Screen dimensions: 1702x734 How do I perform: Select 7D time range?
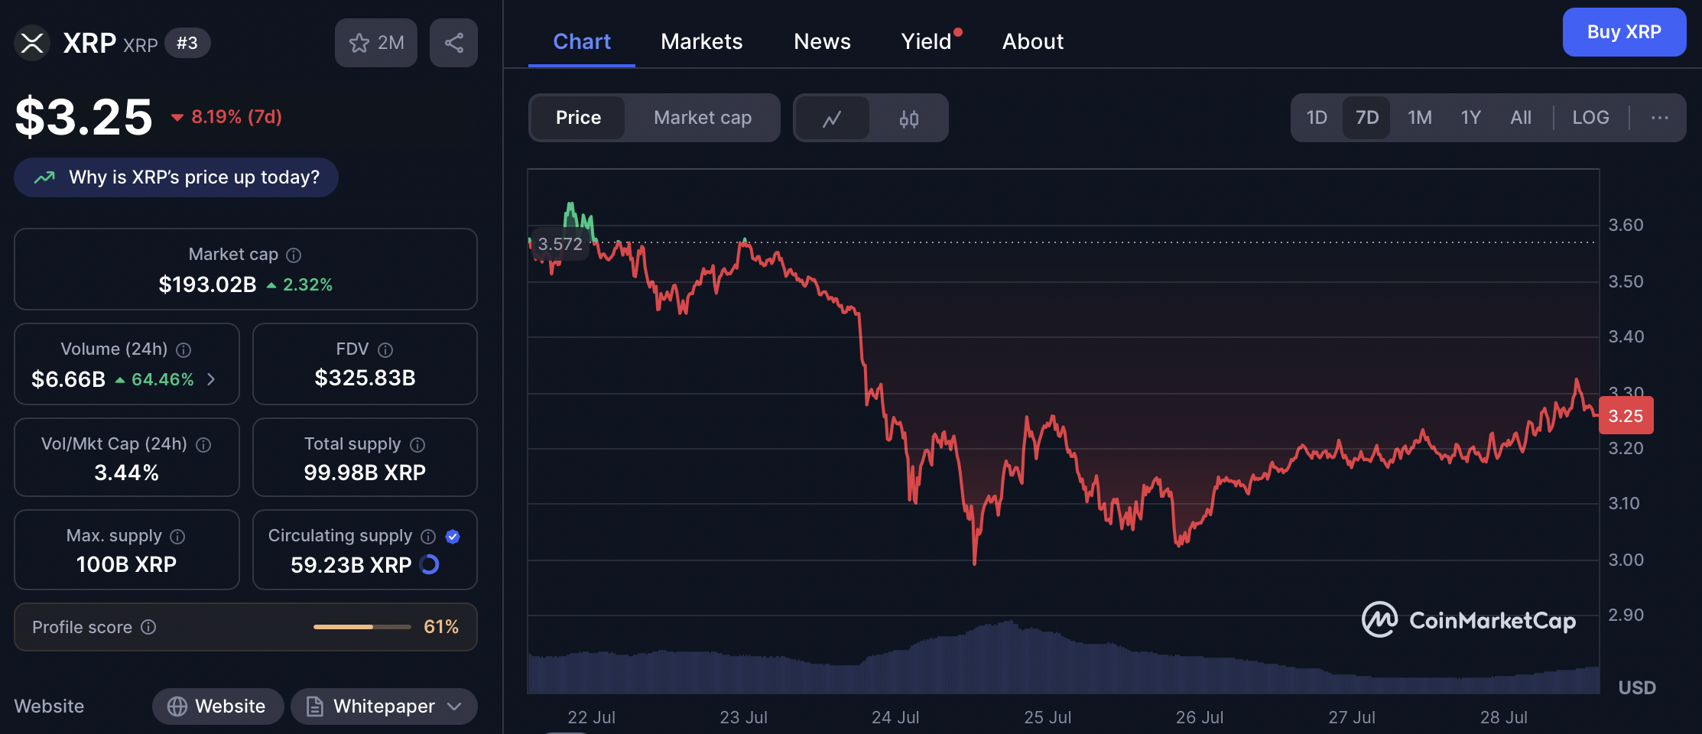pos(1366,118)
